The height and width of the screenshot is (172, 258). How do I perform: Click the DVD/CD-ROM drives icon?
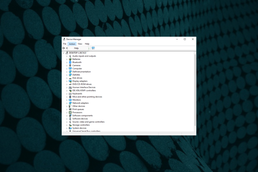[x=70, y=84]
